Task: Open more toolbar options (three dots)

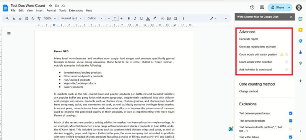Action: pos(183,18)
